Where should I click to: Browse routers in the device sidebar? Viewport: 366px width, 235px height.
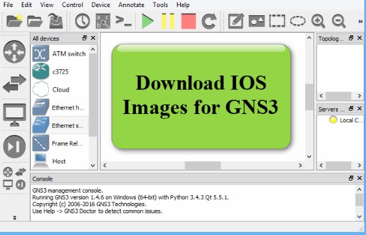coord(15,52)
